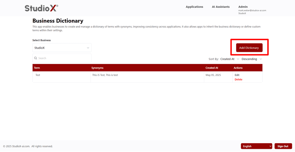Click the May 05, 2025 date cell
The width and height of the screenshot is (295, 152).
tap(213, 75)
